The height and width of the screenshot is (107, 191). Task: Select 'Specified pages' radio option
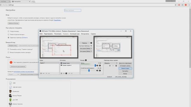[8, 38]
